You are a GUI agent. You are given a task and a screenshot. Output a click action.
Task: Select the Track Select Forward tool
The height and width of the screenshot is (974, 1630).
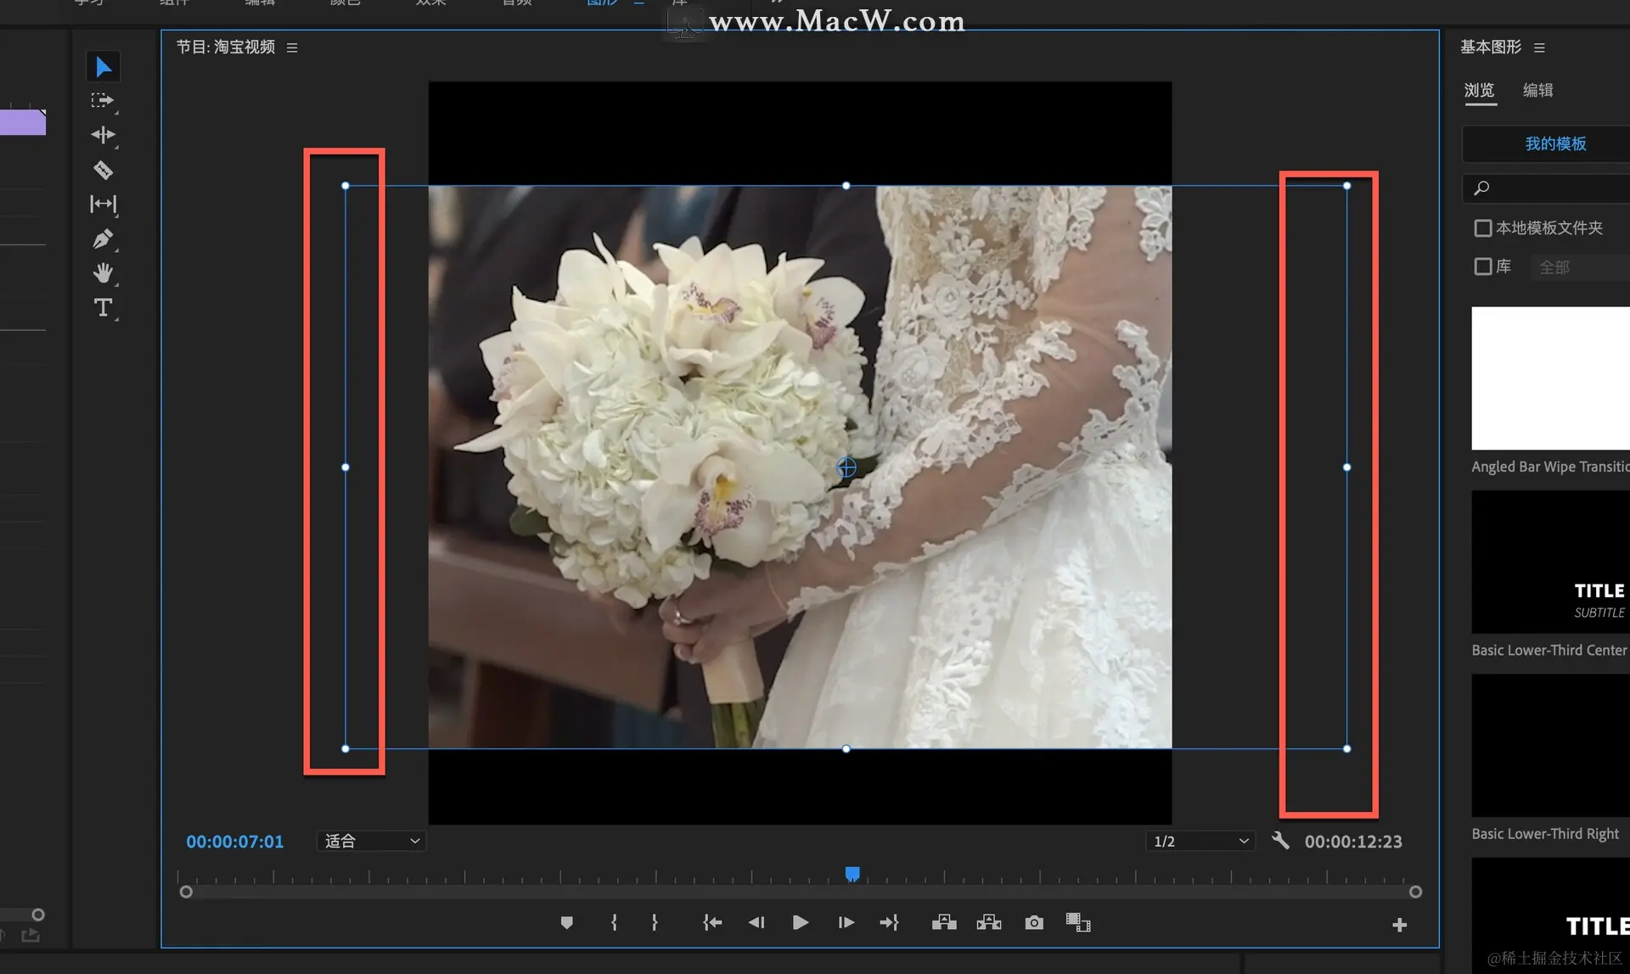102,101
